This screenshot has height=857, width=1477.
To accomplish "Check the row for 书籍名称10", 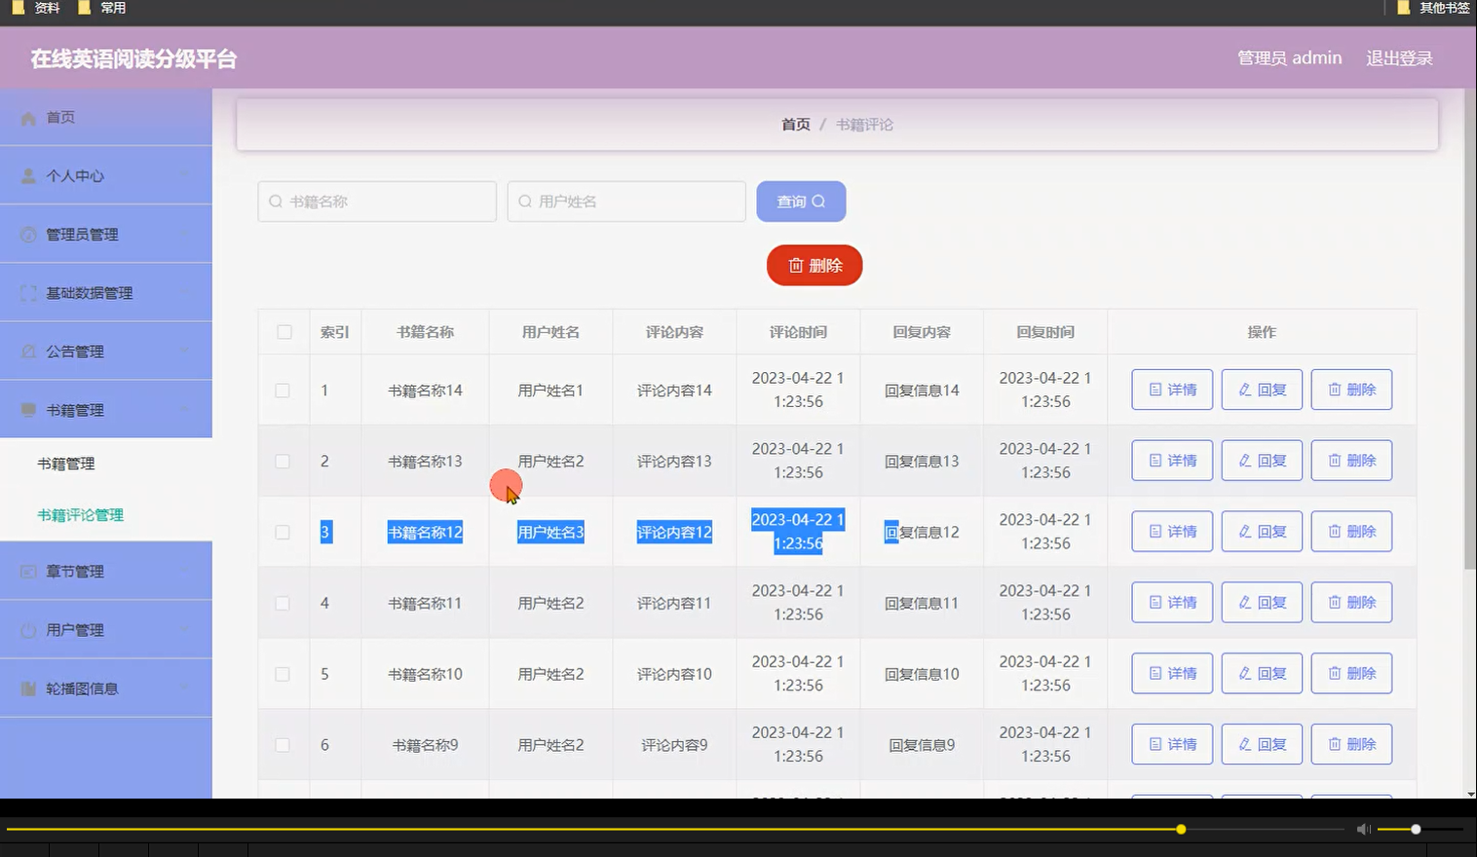I will pyautogui.click(x=283, y=674).
